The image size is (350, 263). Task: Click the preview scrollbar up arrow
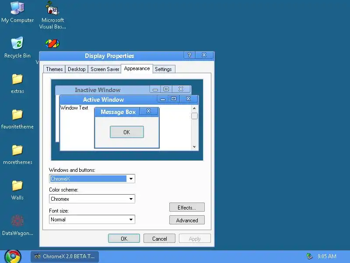click(194, 108)
